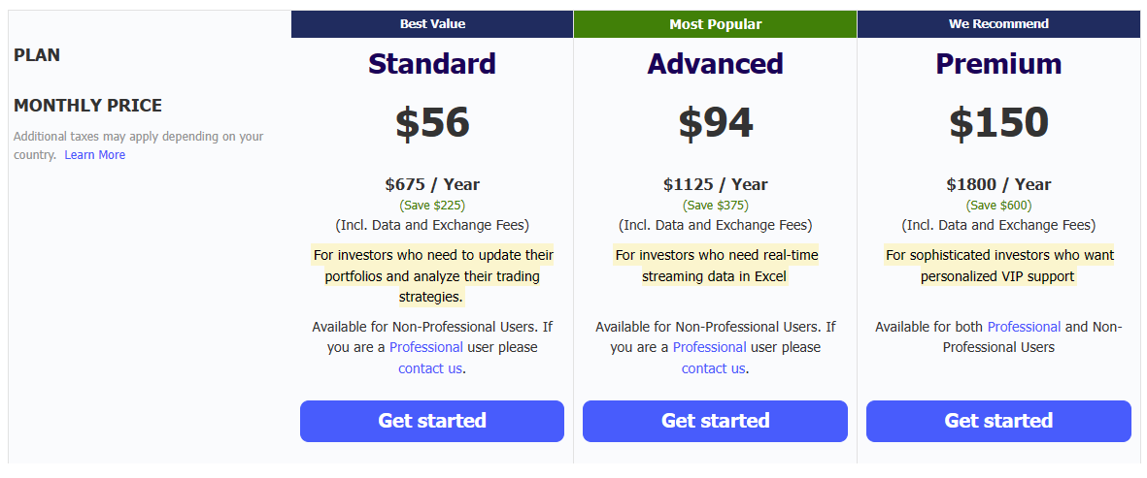Click the $150 monthly price
Image resolution: width=1147 pixels, height=478 pixels.
pyautogui.click(x=998, y=123)
